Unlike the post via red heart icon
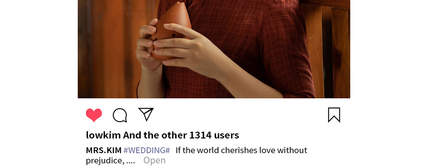428x168 pixels. pos(94,115)
